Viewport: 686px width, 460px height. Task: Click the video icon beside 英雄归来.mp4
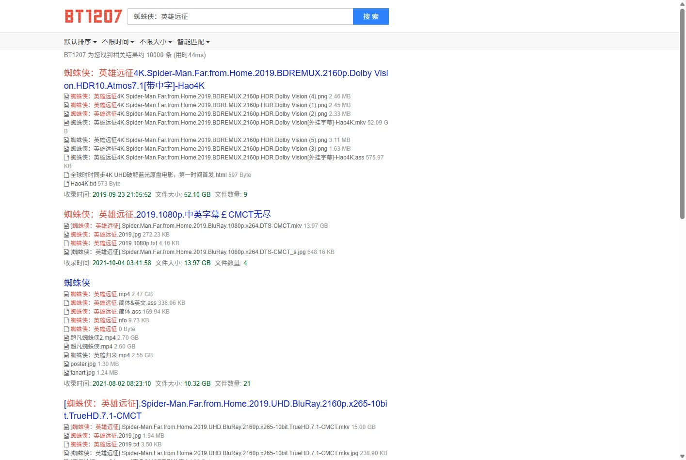point(66,355)
